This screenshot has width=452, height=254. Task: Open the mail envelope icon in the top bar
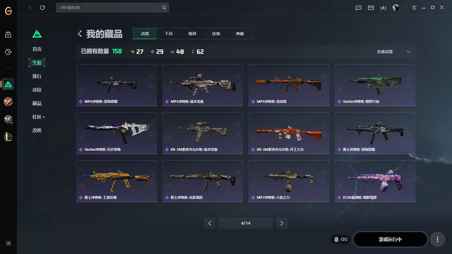pos(371,8)
